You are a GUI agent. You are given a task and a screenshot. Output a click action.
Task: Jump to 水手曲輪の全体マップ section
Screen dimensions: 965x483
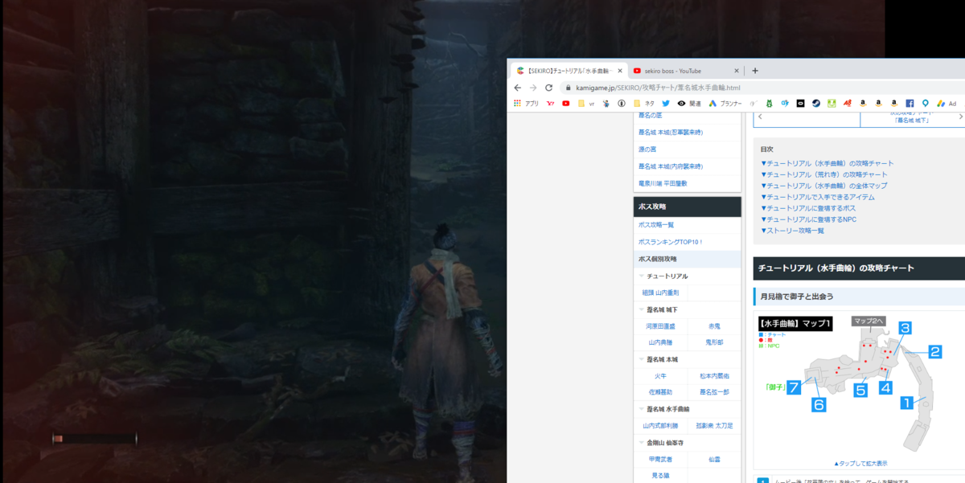pos(823,186)
